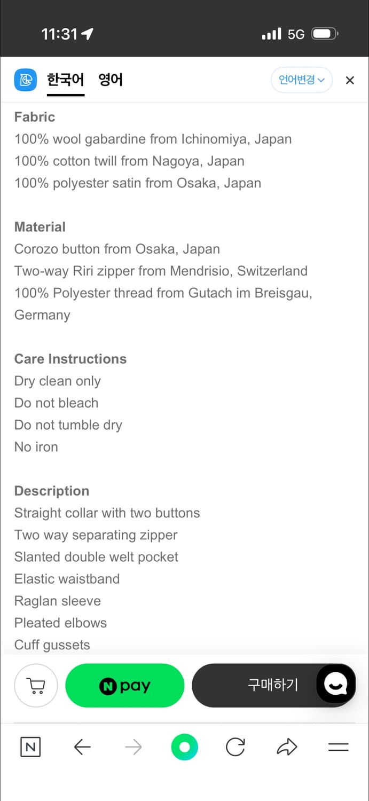Go to Naver home icon

pyautogui.click(x=30, y=747)
